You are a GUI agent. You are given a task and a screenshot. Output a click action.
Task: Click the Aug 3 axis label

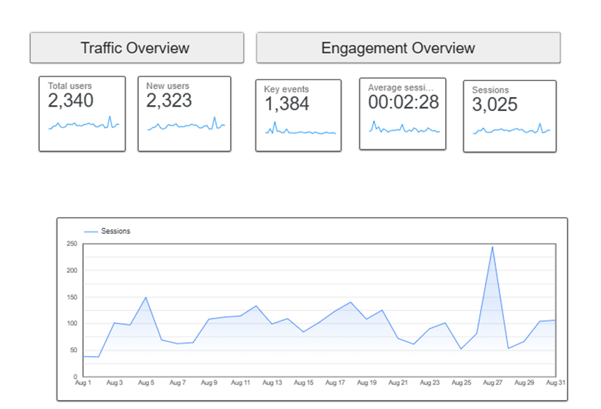coord(114,383)
